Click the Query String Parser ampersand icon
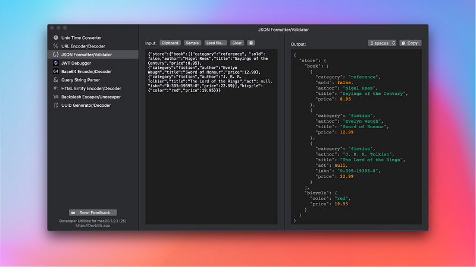Image resolution: width=476 pixels, height=267 pixels. coord(56,80)
